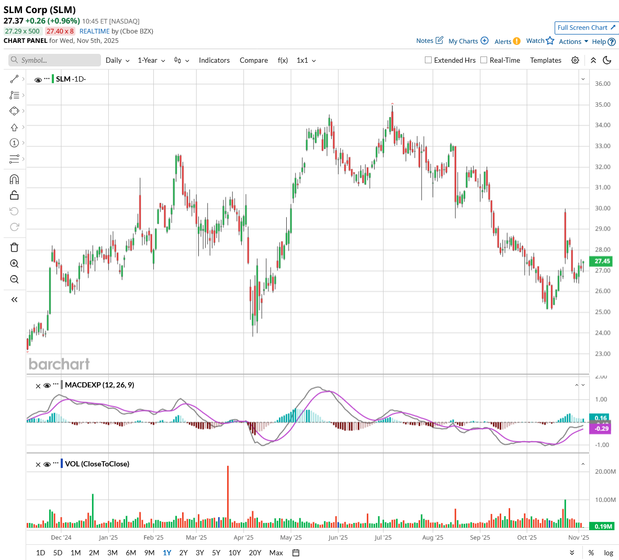The width and height of the screenshot is (619, 560).
Task: Click the Notes edit icon
Action: pos(440,40)
